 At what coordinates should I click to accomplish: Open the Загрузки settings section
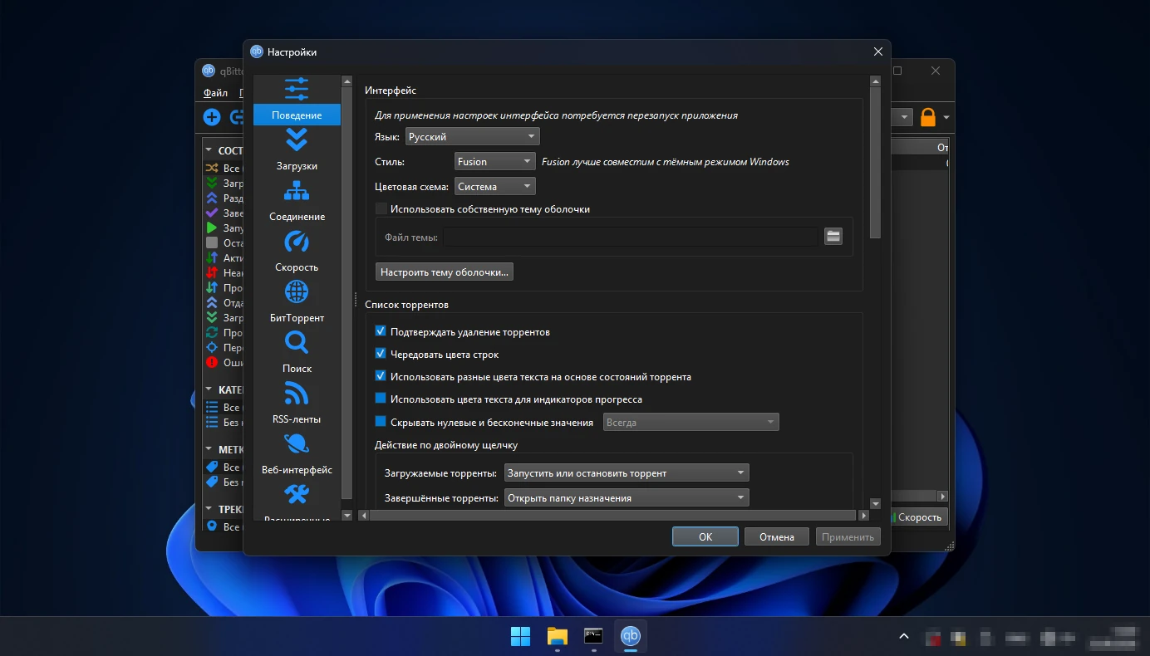point(297,150)
